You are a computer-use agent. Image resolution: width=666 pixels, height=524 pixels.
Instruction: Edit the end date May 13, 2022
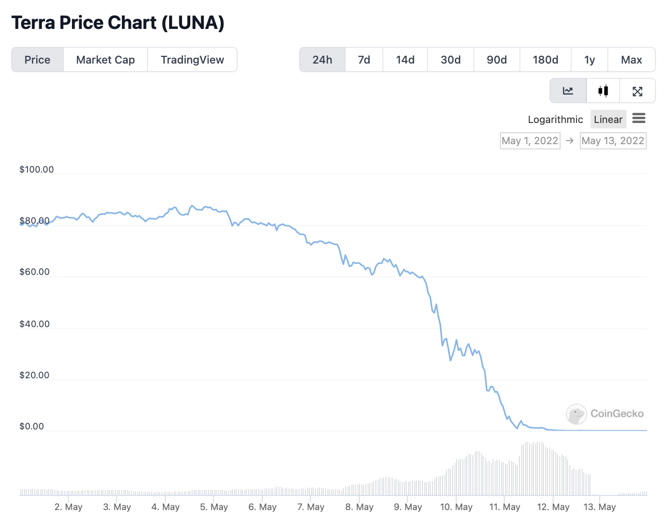613,141
